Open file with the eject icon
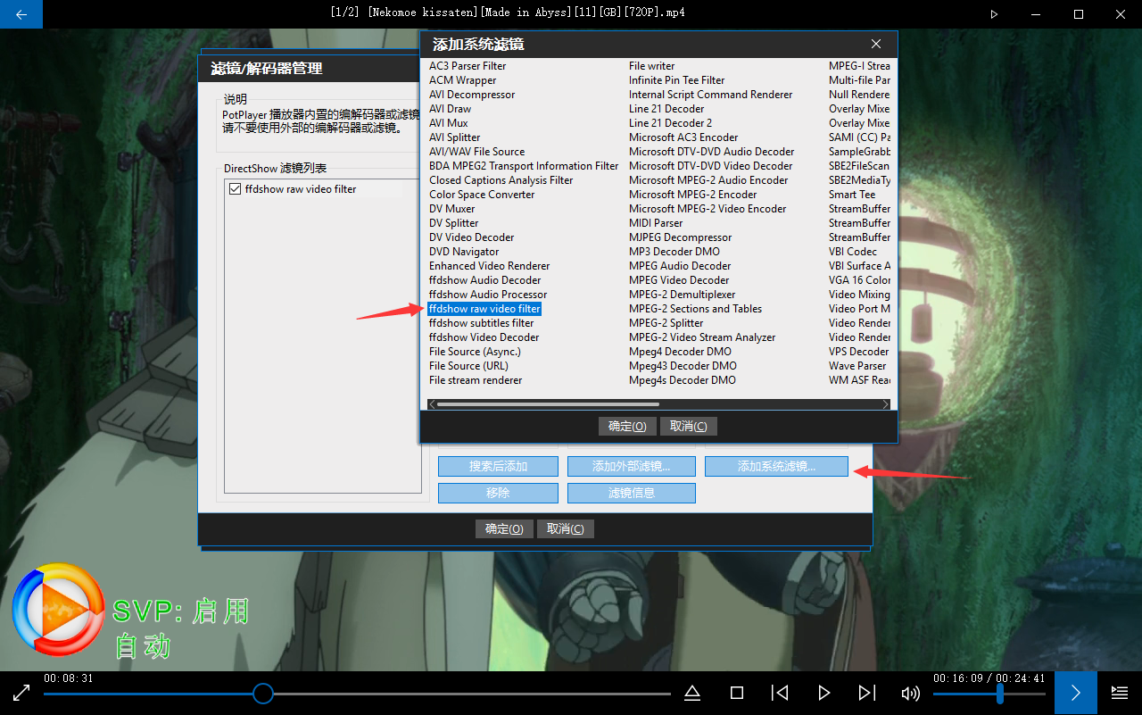Viewport: 1142px width, 715px height. coord(692,693)
